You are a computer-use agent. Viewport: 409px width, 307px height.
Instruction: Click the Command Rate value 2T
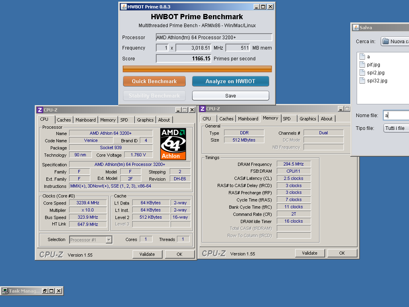pos(294,214)
